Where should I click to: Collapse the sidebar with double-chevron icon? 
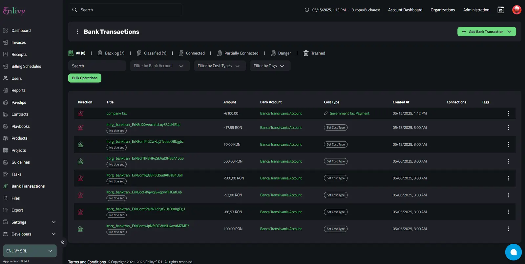62,242
